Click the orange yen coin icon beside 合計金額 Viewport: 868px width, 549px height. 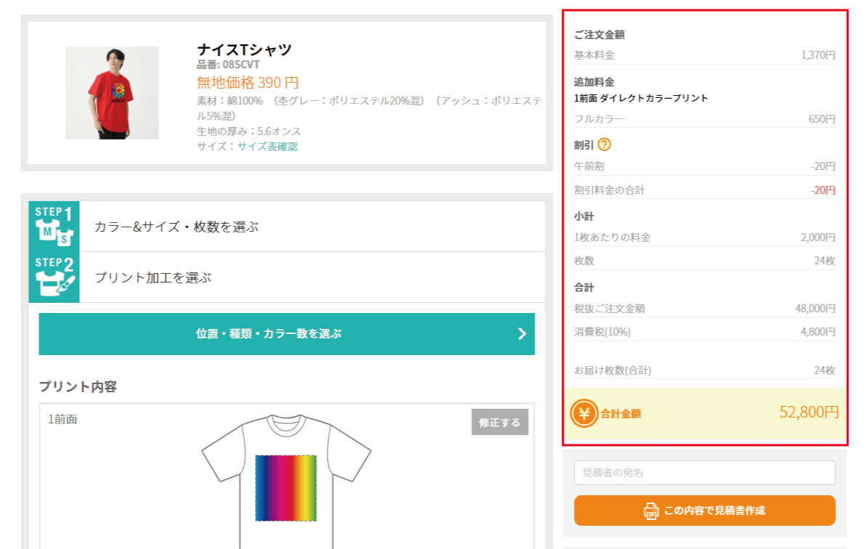(584, 412)
